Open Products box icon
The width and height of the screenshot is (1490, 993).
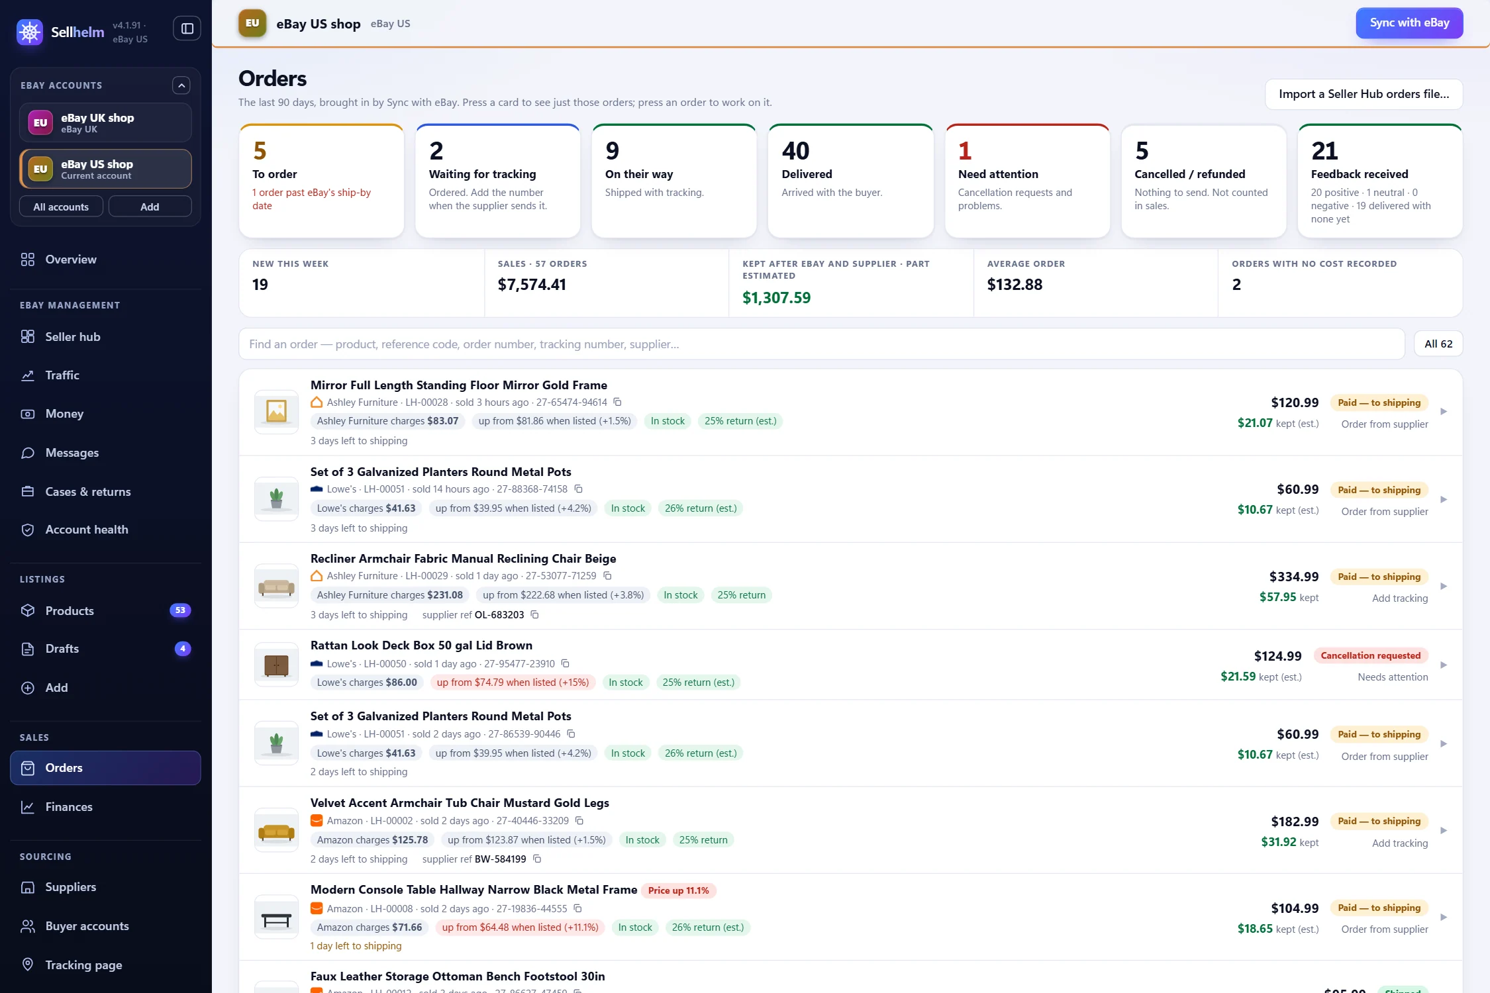pyautogui.click(x=28, y=610)
